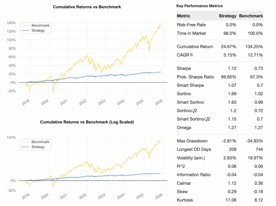
Task: Click the Sharpe metric label
Action: coord(184,68)
